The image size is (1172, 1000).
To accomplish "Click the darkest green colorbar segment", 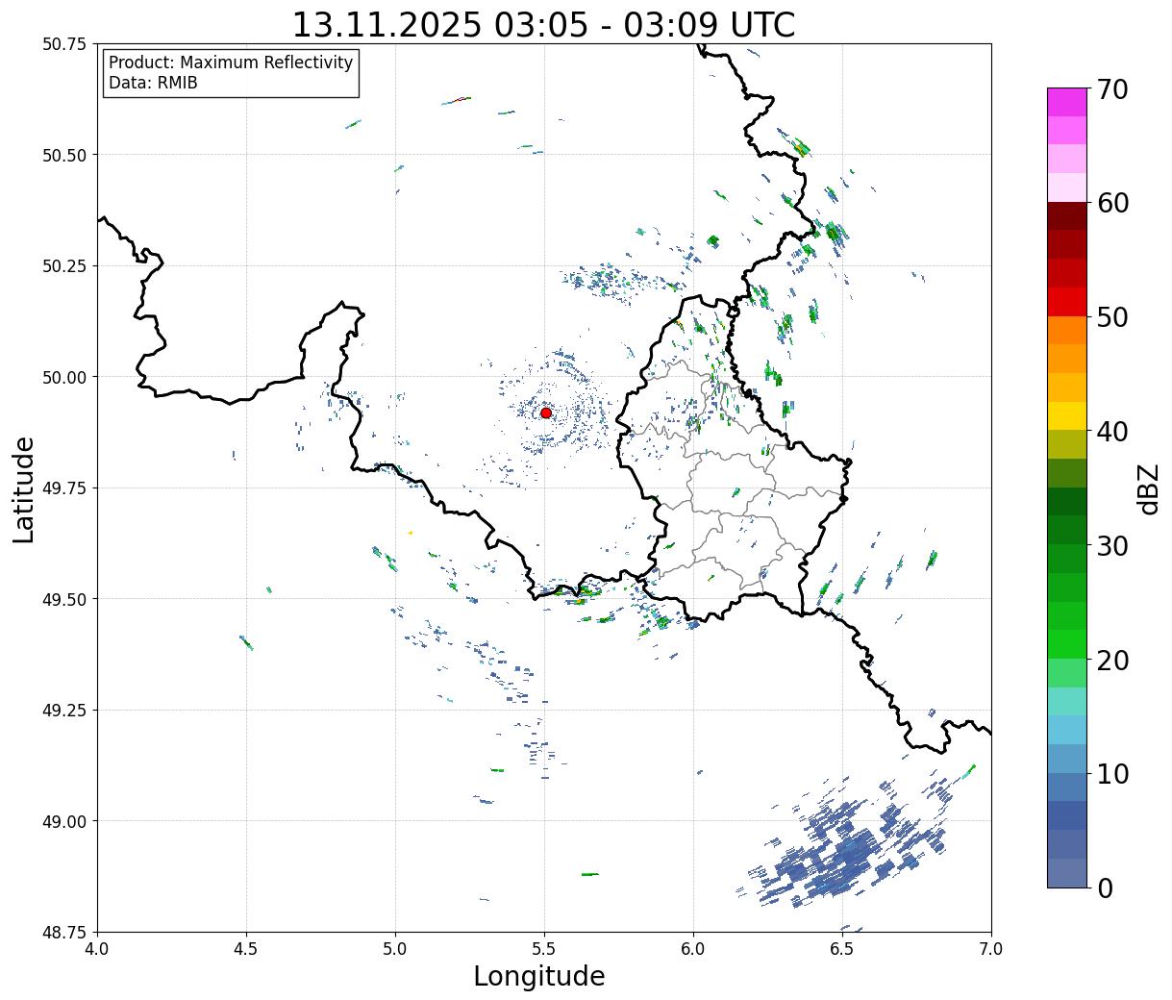I will click(x=1067, y=502).
